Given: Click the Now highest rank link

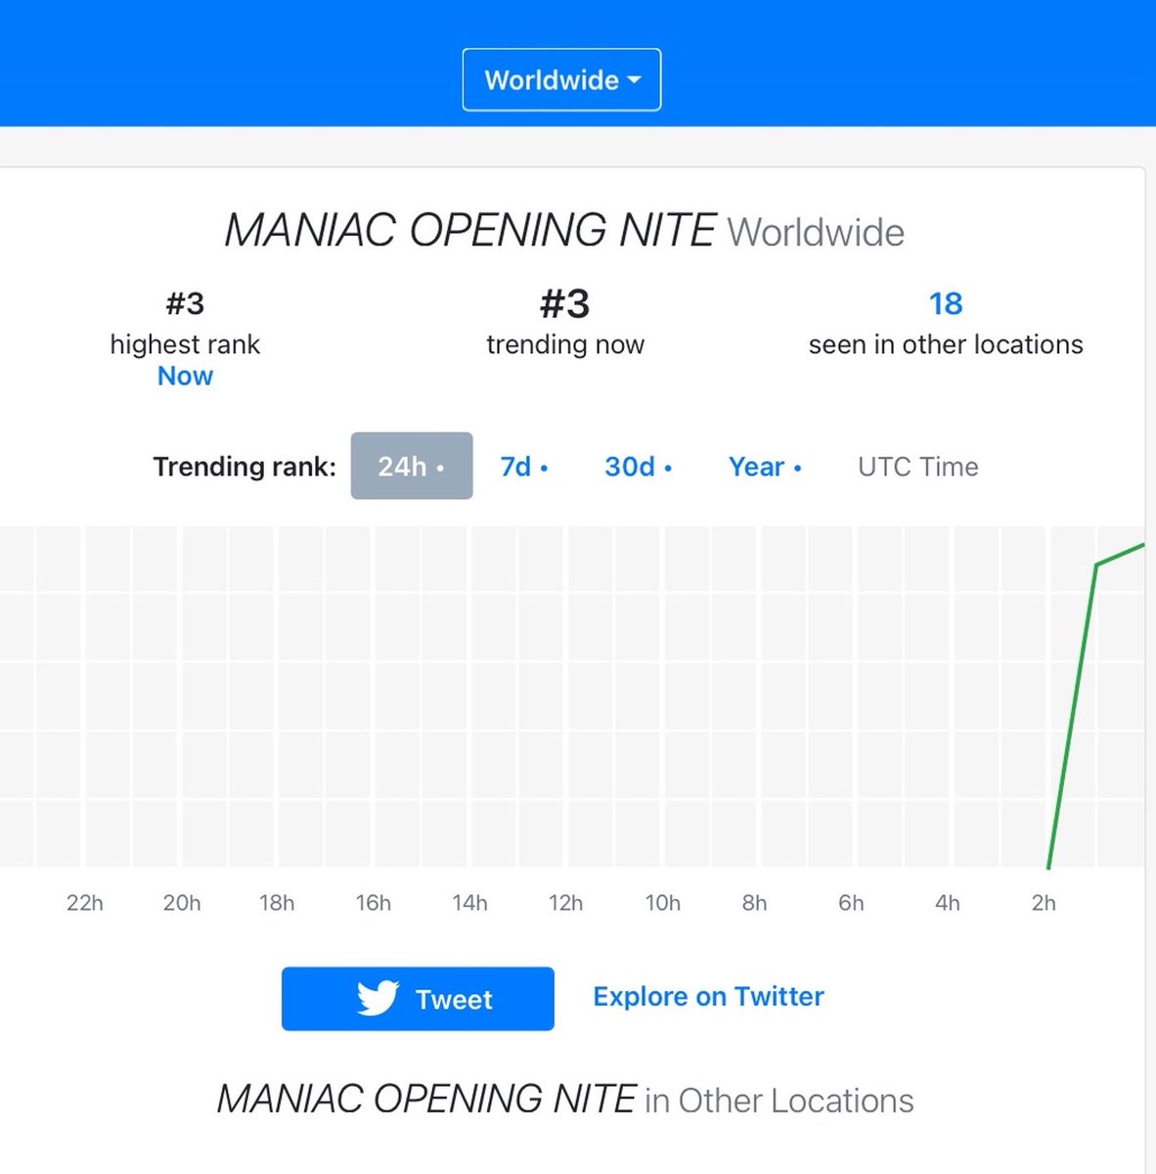Looking at the screenshot, I should pyautogui.click(x=185, y=376).
